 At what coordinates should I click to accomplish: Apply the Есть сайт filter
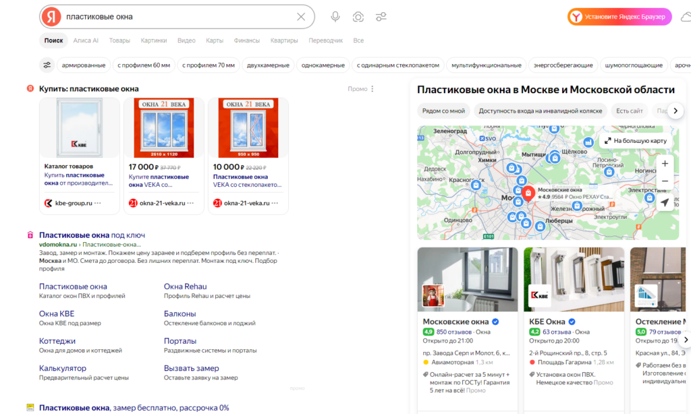point(630,111)
